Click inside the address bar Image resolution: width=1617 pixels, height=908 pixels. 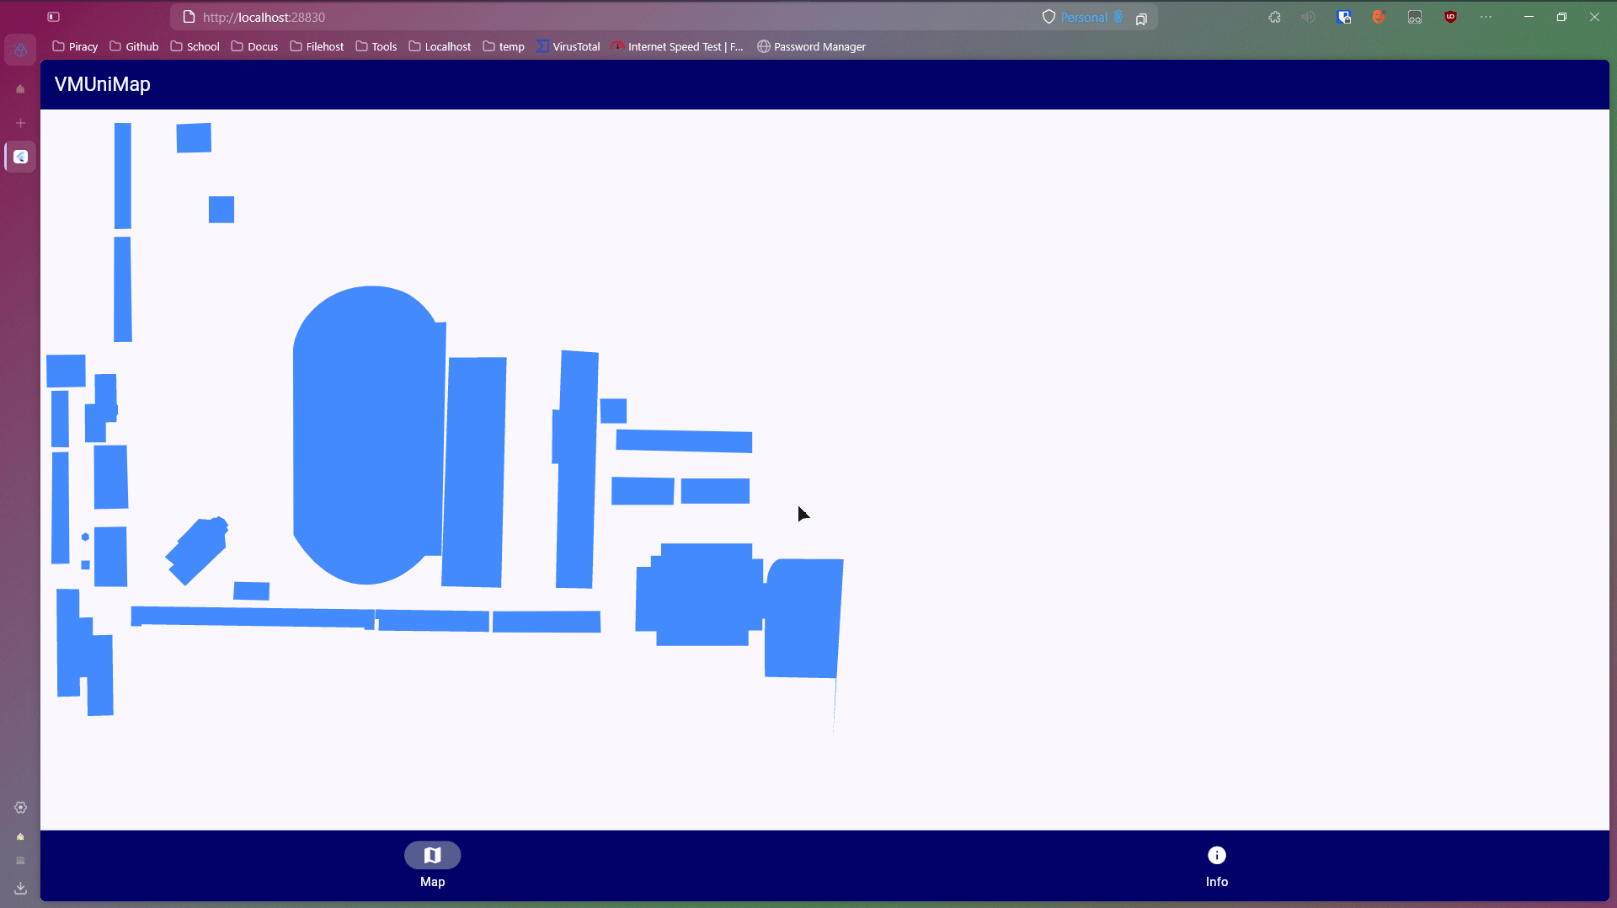[x=590, y=17]
